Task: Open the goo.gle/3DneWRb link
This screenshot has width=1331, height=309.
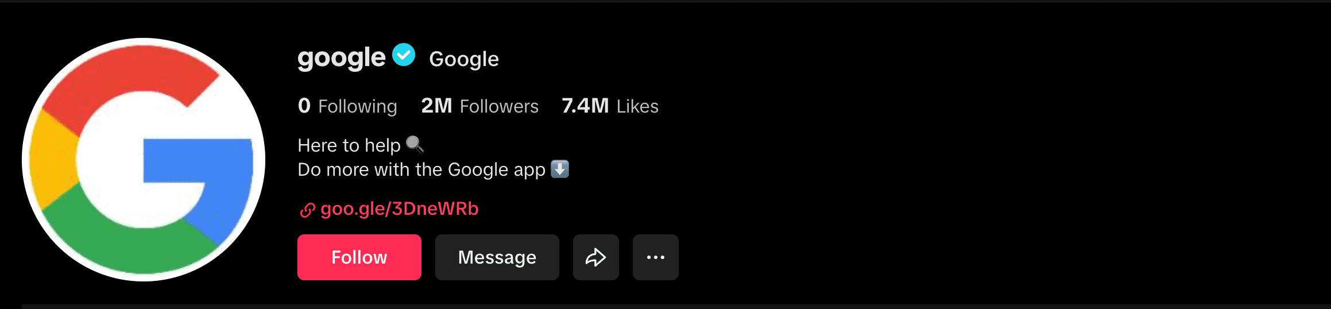Action: coord(399,208)
